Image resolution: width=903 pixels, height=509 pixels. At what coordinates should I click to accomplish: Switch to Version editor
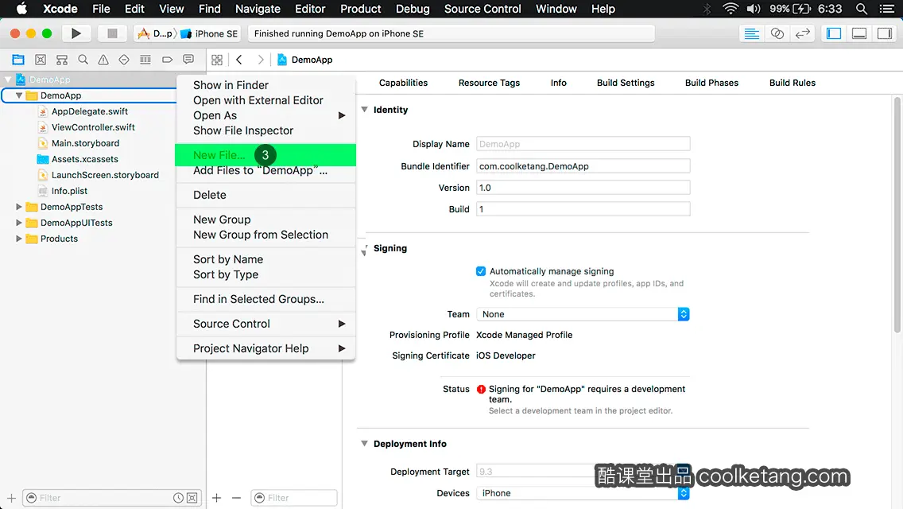802,33
